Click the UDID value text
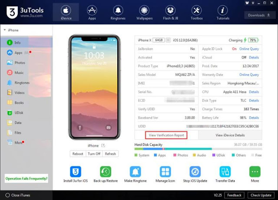 [222, 126]
